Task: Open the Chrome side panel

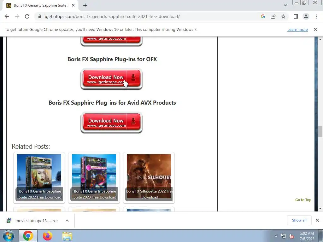Action: point(296,16)
